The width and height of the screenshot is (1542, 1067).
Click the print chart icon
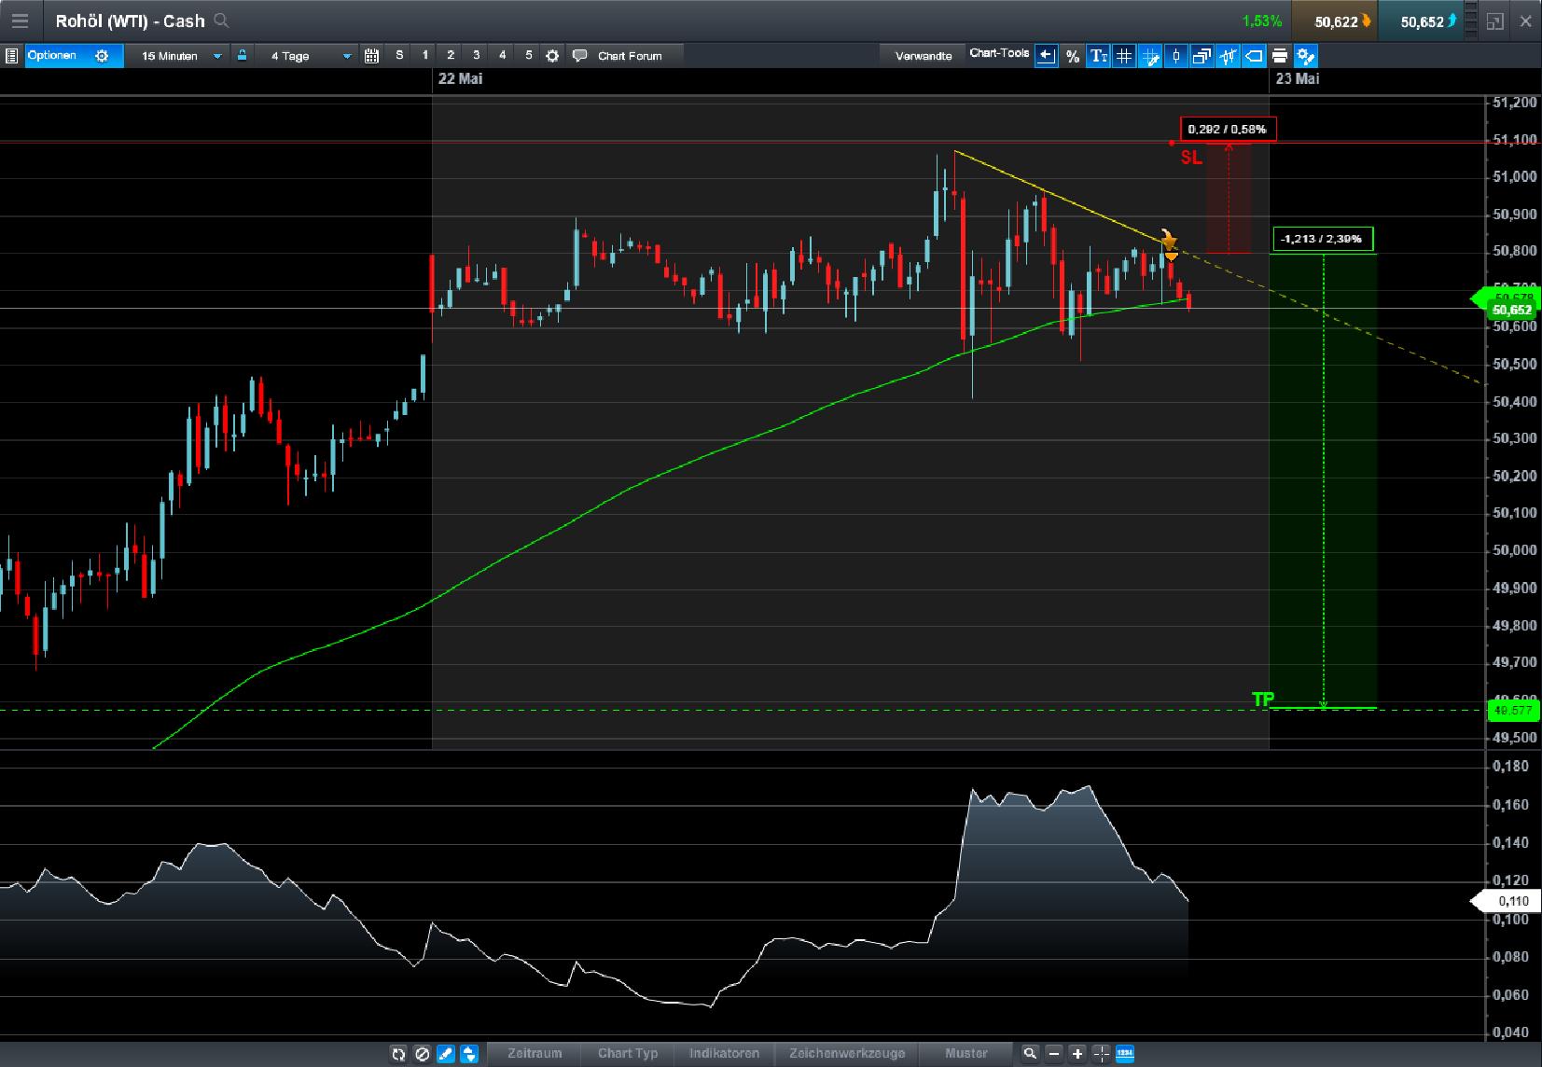pyautogui.click(x=1281, y=56)
